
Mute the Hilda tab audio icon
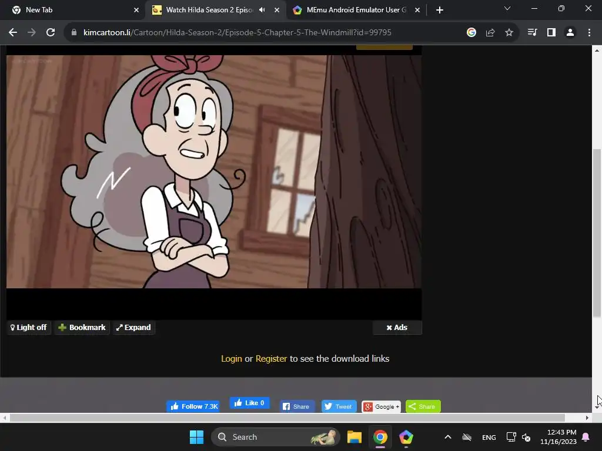coord(262,10)
